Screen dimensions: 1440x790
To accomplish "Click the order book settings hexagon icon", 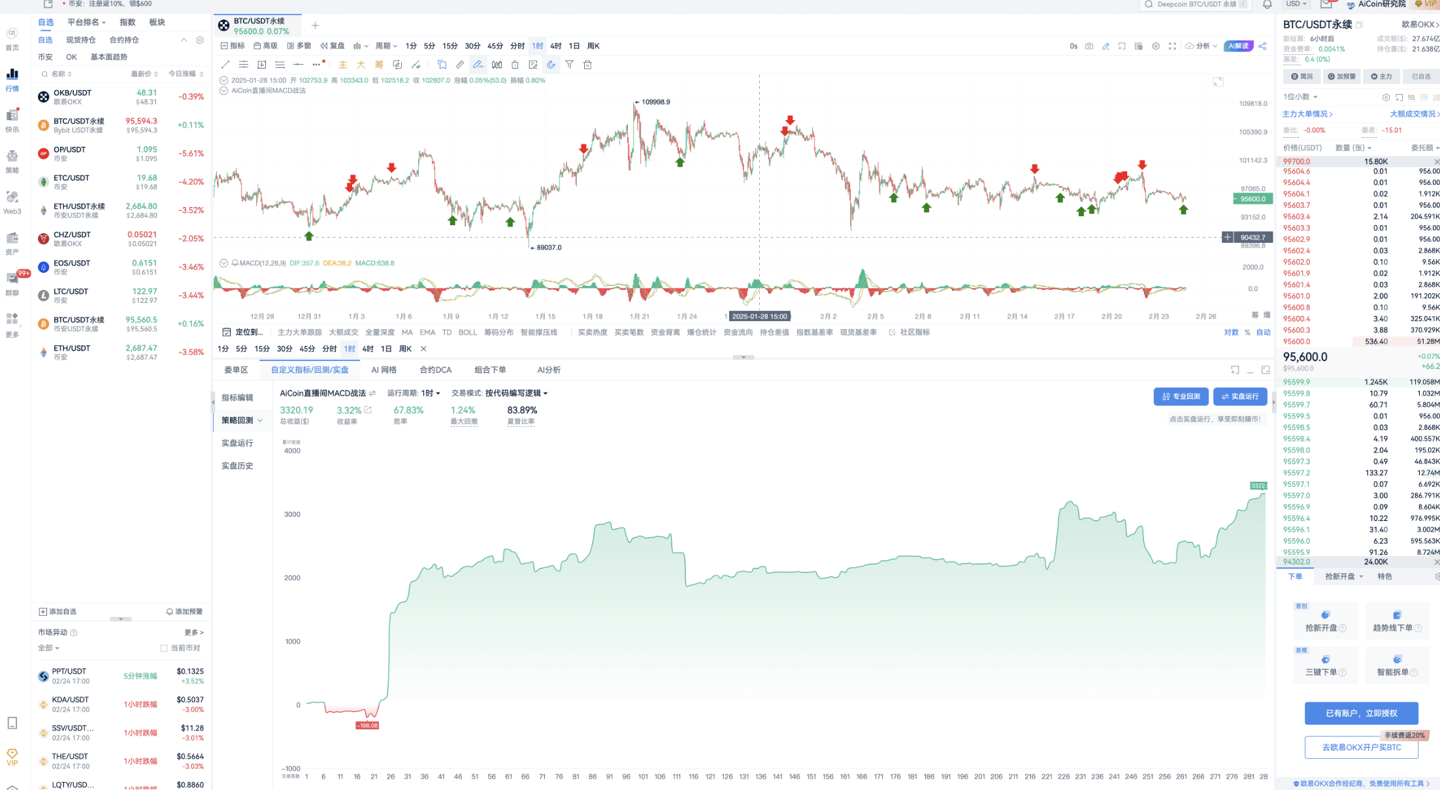I will (1386, 97).
